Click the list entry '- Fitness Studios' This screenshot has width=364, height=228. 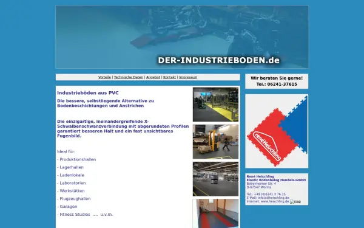73,215
